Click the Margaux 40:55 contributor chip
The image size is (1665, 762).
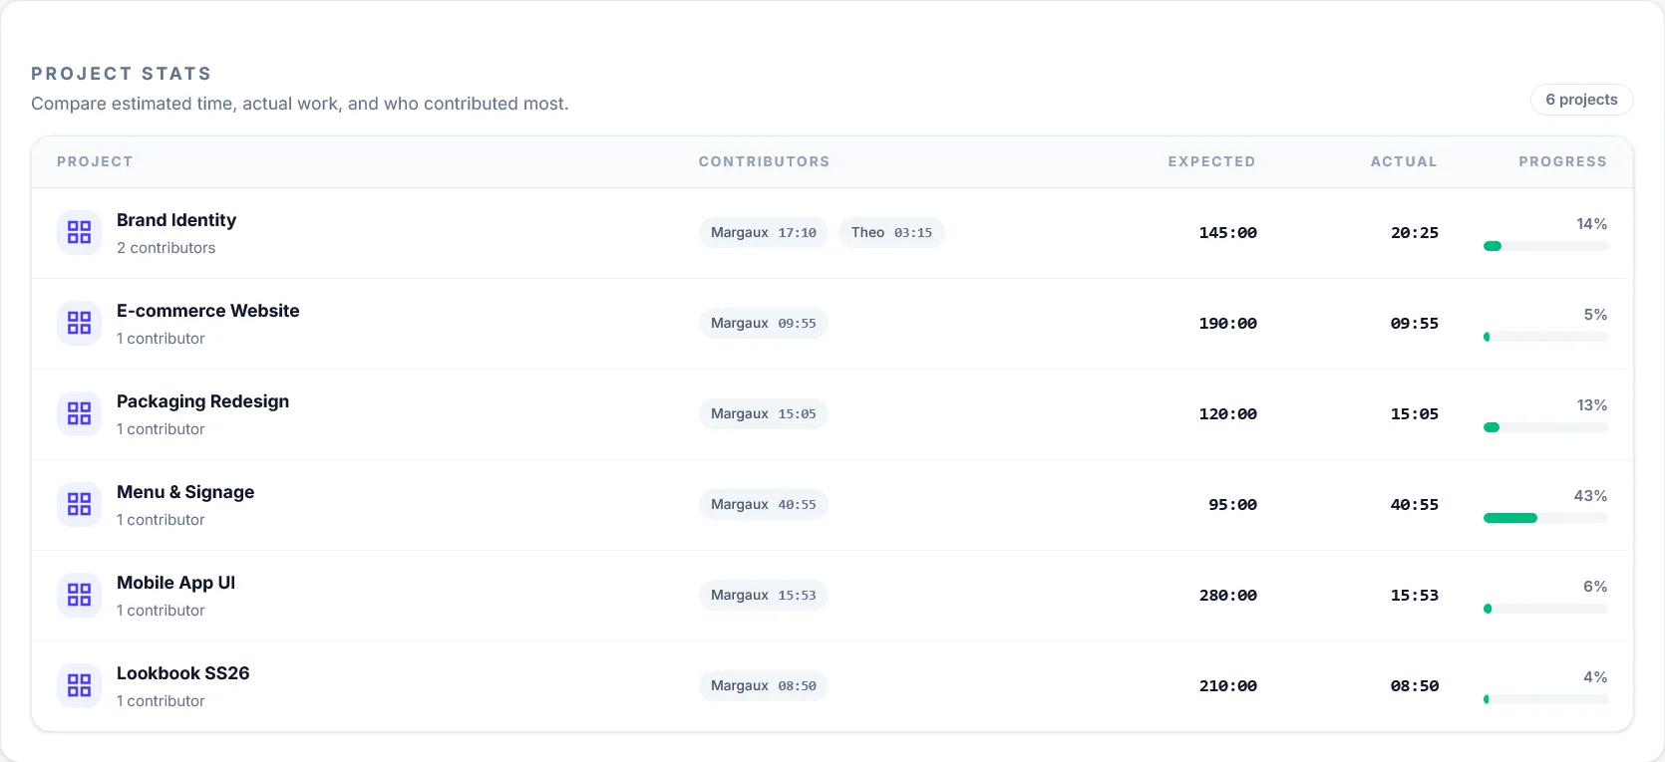[763, 504]
